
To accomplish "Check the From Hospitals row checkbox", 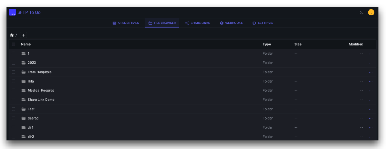I will pyautogui.click(x=14, y=72).
